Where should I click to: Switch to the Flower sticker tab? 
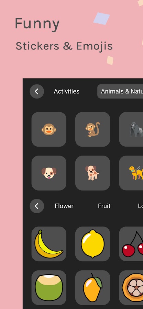(x=64, y=206)
